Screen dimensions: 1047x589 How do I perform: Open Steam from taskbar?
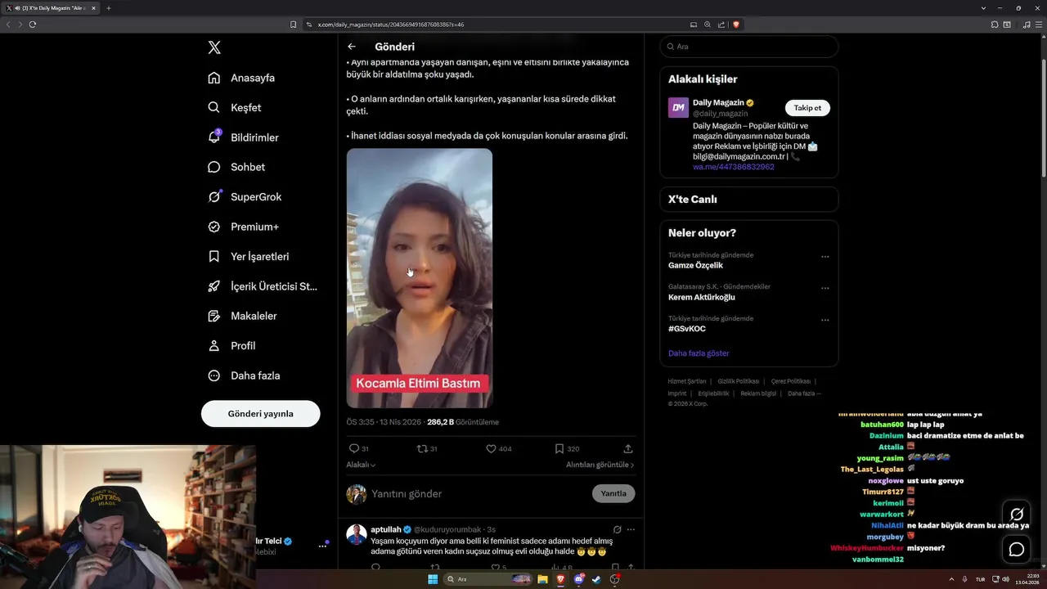click(596, 579)
